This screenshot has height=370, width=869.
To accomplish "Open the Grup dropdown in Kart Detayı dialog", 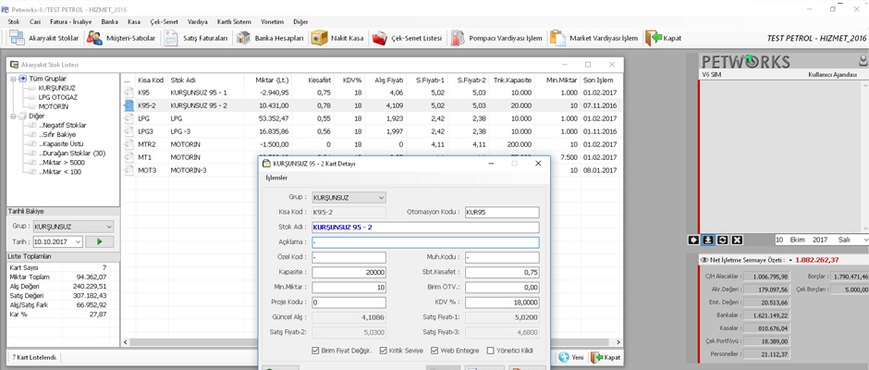I will (381, 197).
